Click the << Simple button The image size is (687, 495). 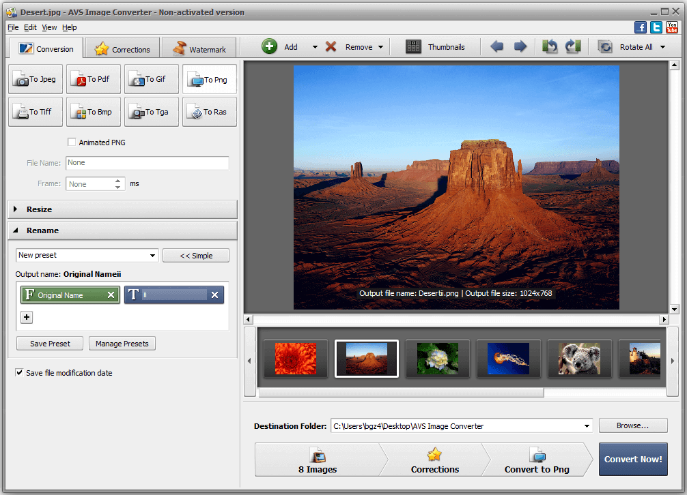[x=196, y=256]
